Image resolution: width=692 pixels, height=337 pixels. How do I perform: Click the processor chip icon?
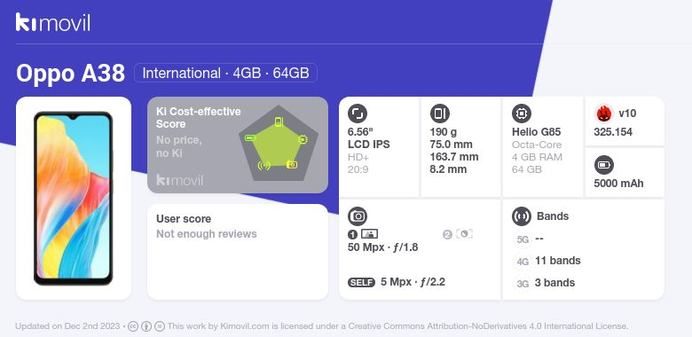(521, 114)
